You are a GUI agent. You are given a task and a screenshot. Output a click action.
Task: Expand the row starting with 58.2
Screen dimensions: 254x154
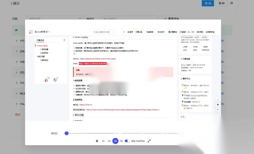point(17,93)
